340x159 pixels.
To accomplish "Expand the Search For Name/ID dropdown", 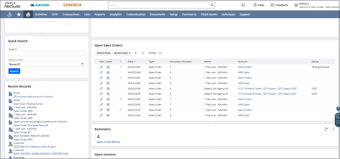I will click(x=82, y=64).
